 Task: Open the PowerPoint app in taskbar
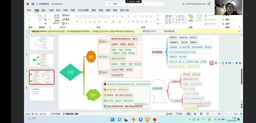(x=155, y=119)
